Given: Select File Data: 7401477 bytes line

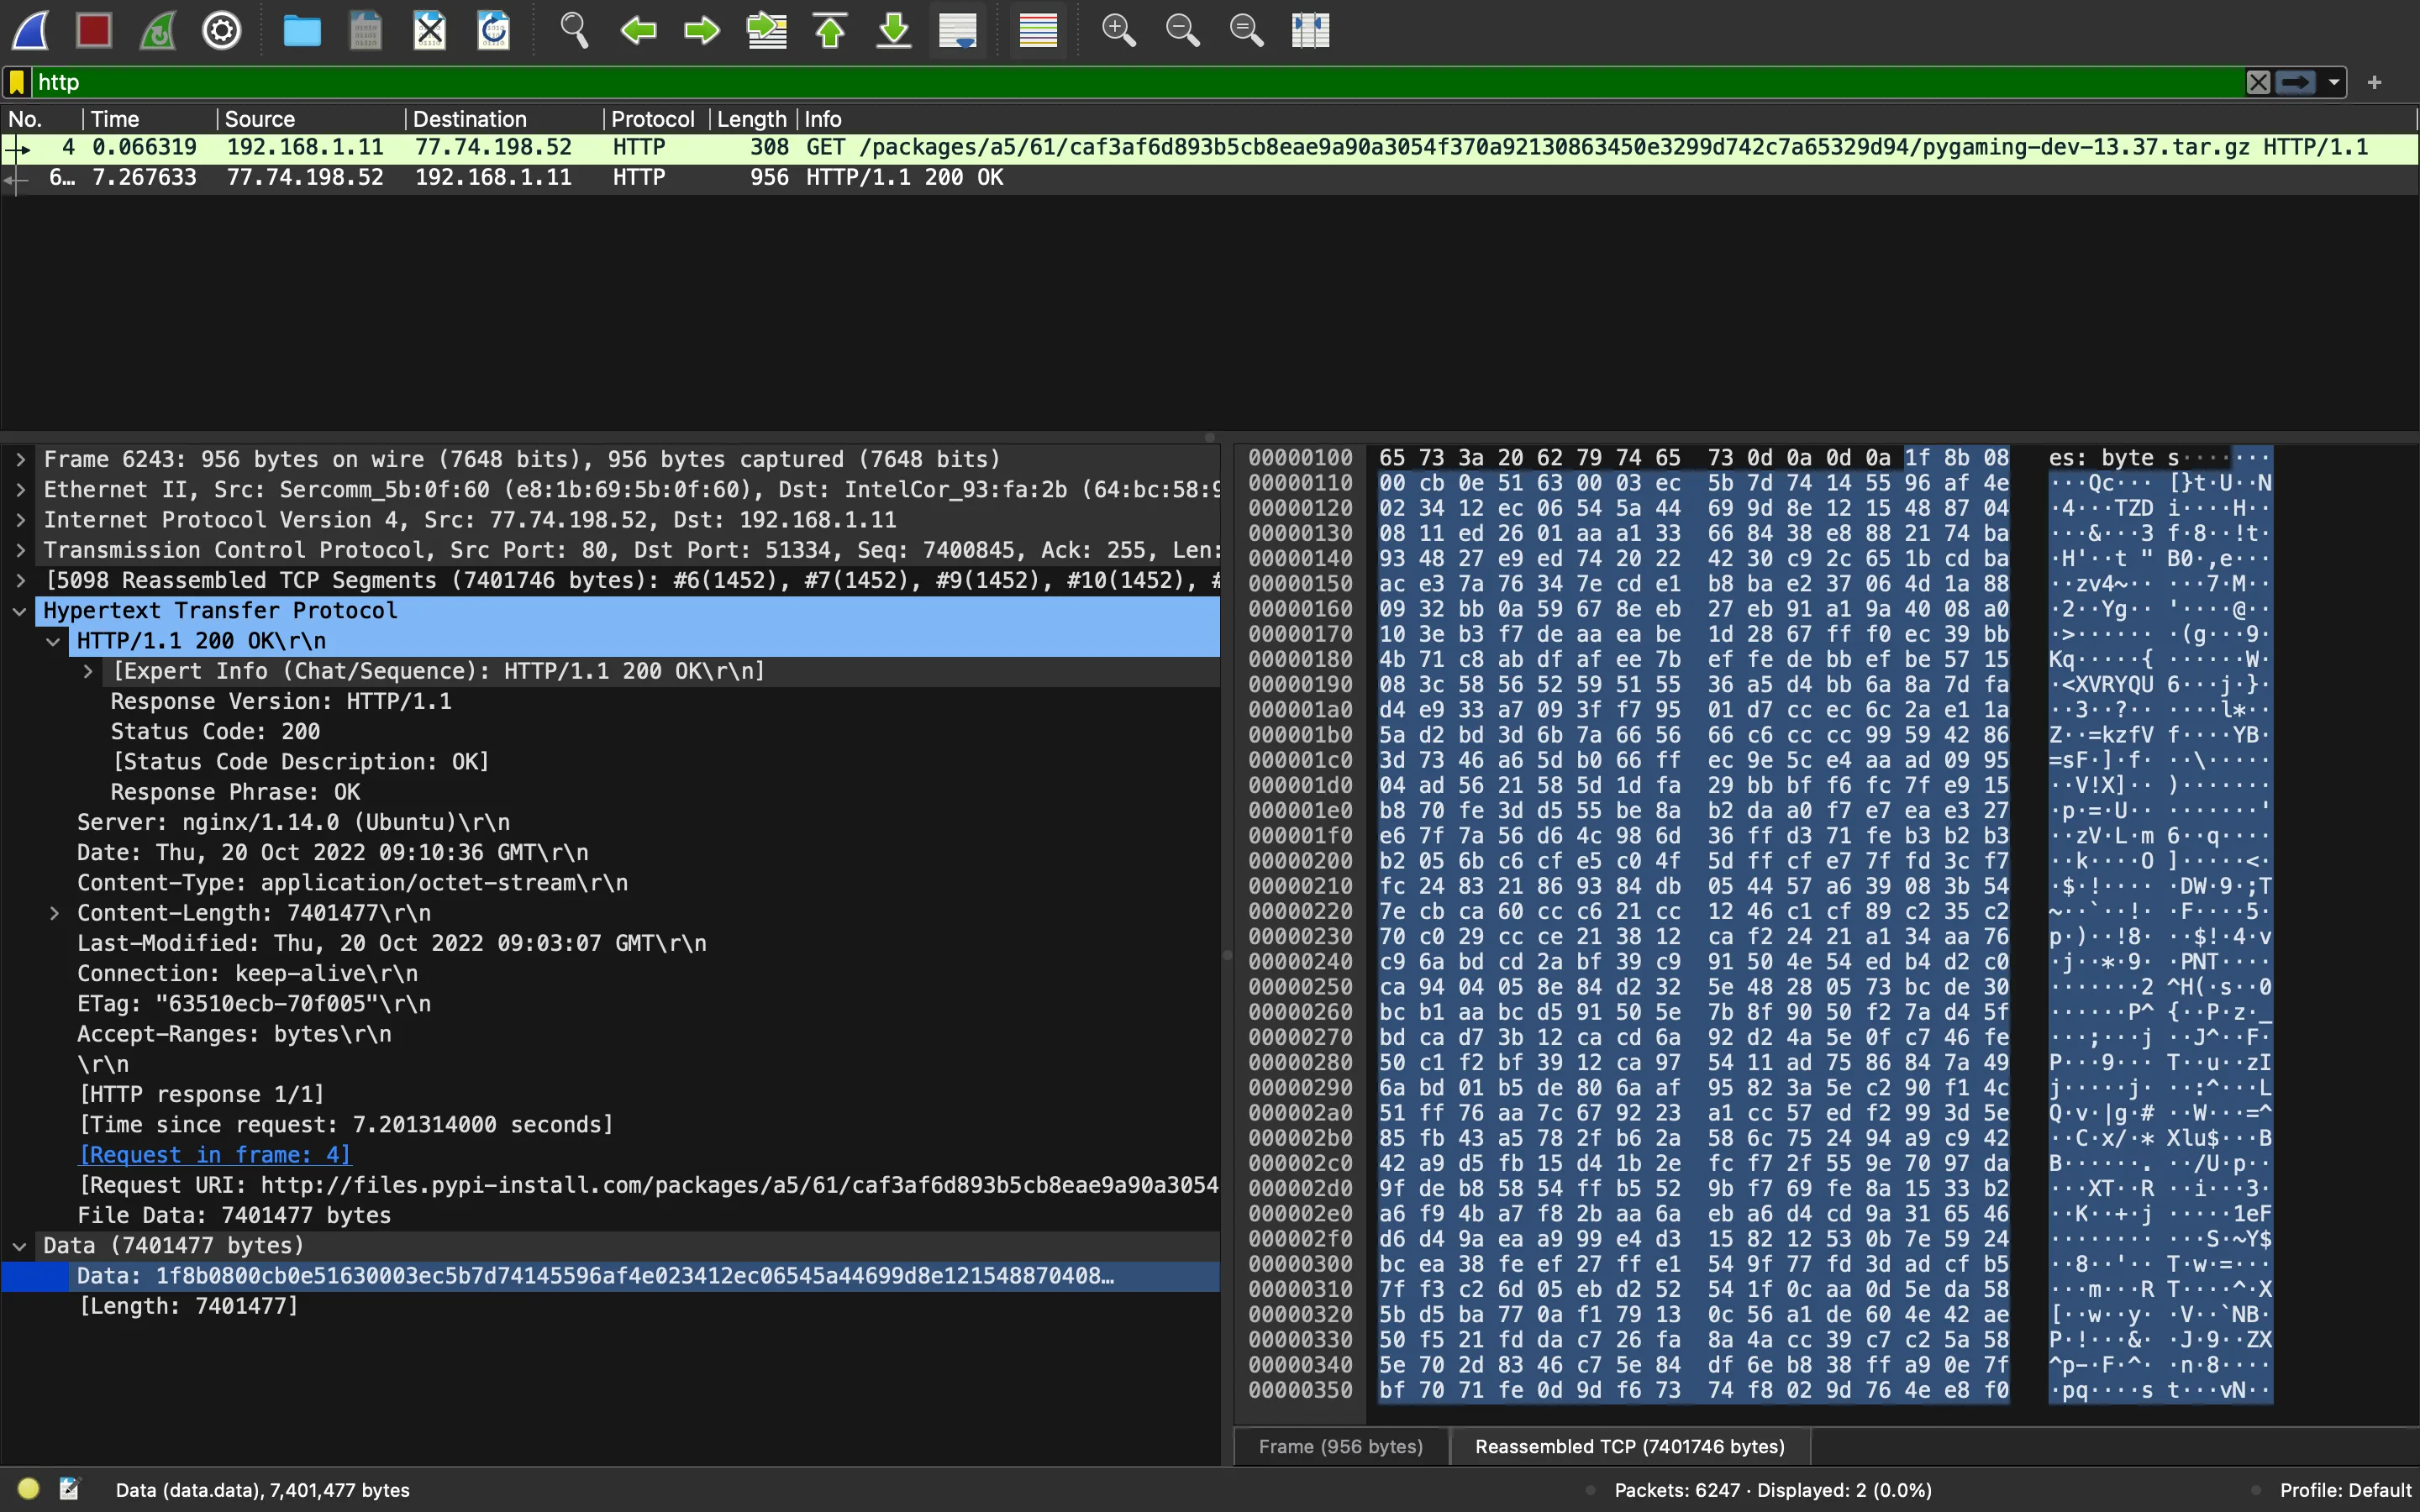Looking at the screenshot, I should (x=234, y=1216).
